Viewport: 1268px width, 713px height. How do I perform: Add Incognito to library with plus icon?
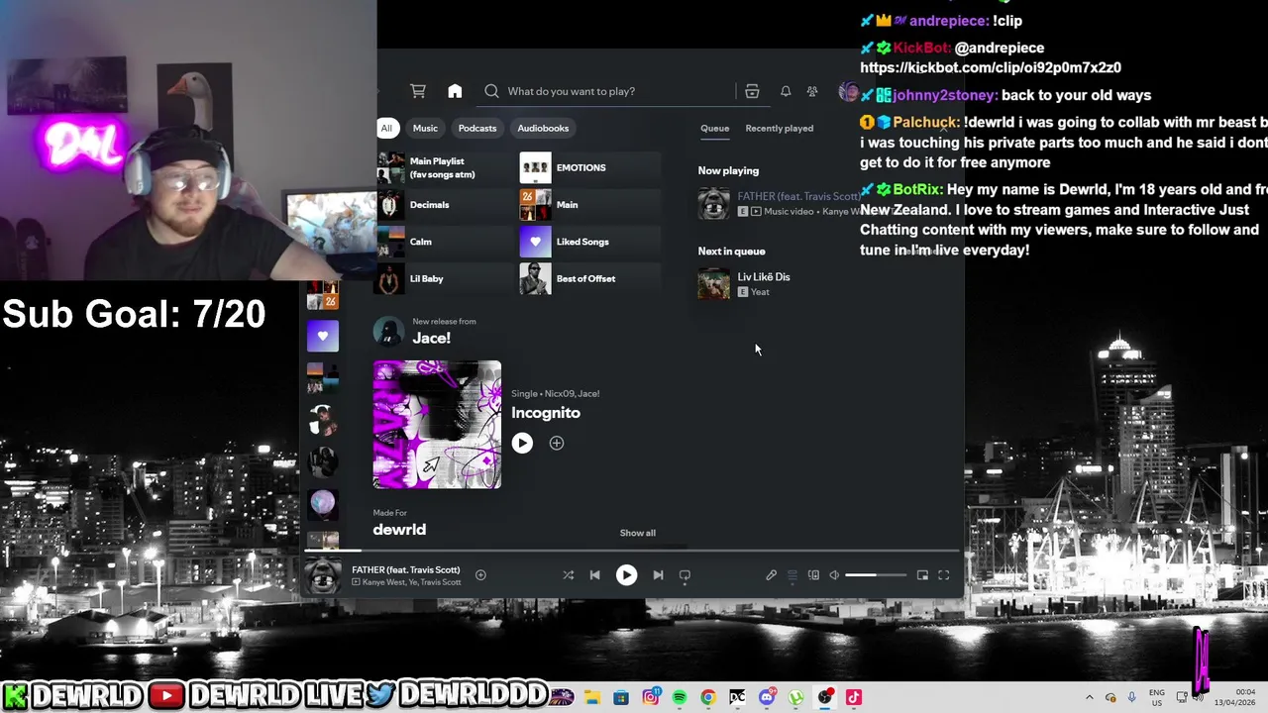(557, 444)
